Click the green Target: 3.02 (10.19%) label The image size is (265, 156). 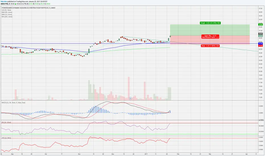pos(210,23)
